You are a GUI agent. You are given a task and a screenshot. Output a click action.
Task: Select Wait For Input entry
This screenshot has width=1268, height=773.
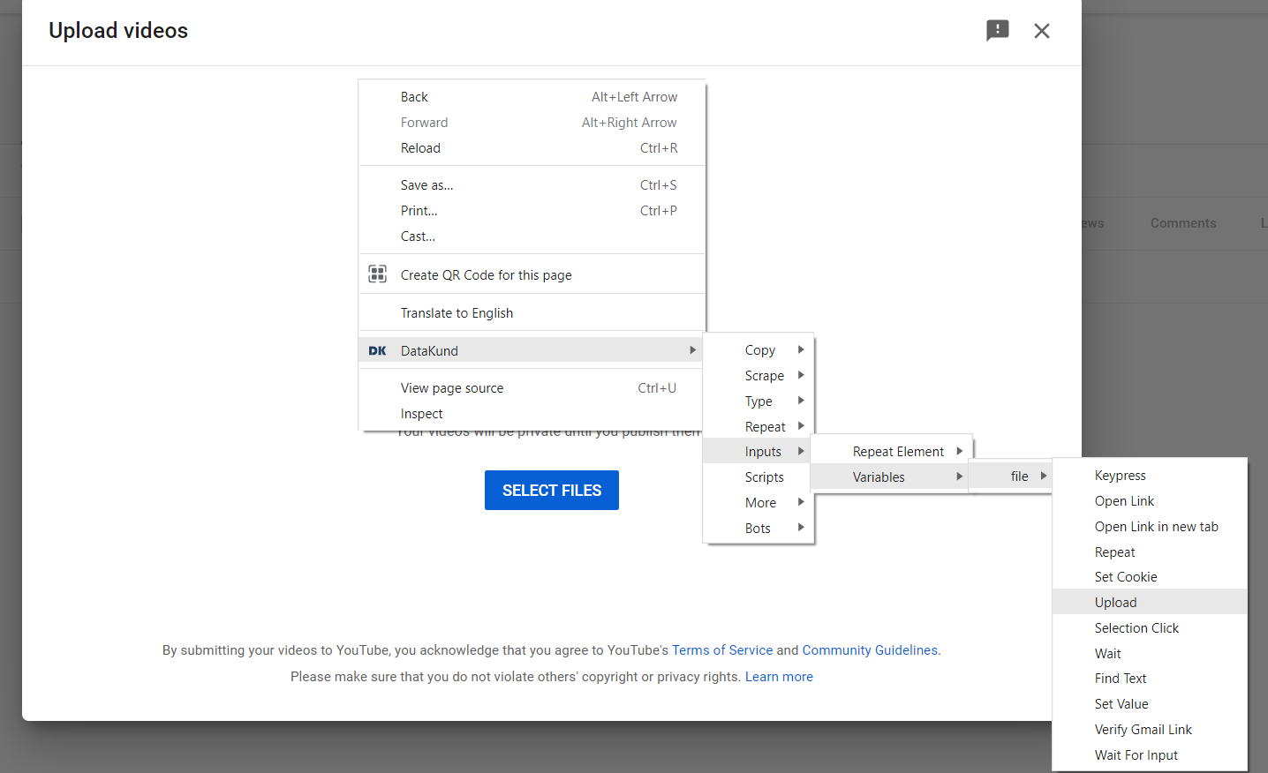(x=1136, y=755)
